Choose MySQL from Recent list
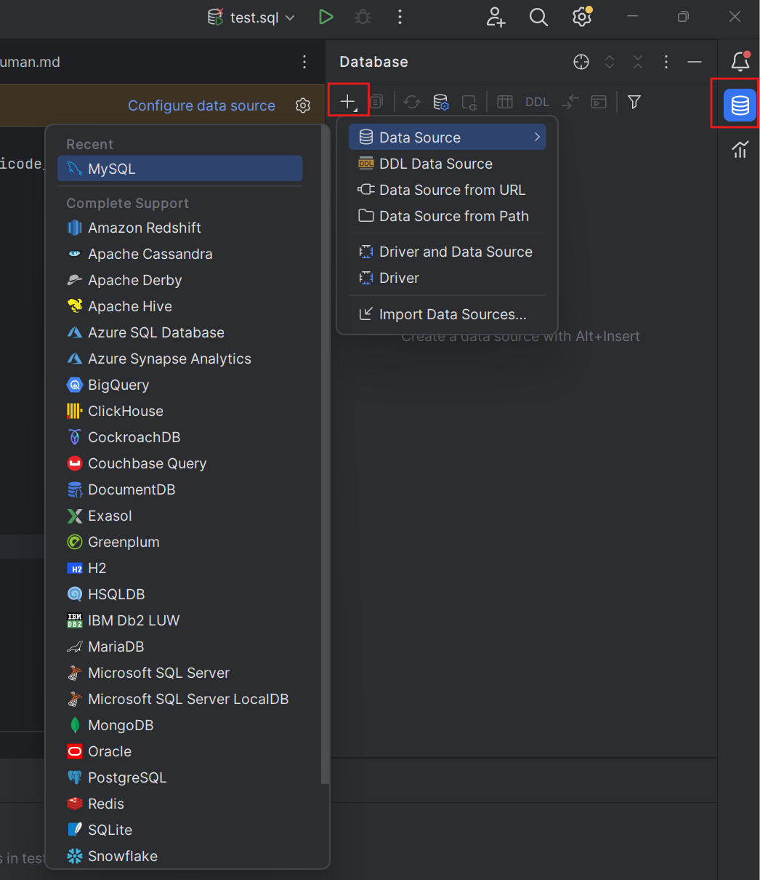This screenshot has height=880, width=760. (x=180, y=169)
